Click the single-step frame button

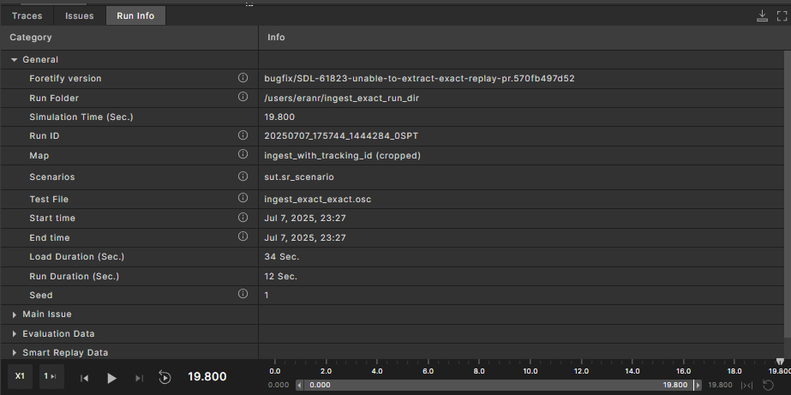click(x=51, y=376)
